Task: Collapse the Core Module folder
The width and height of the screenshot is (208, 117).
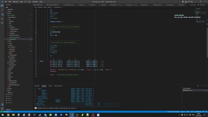Action: (x=11, y=15)
